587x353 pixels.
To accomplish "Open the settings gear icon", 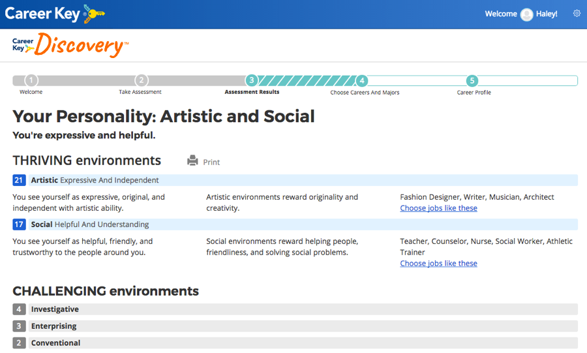I will 577,14.
